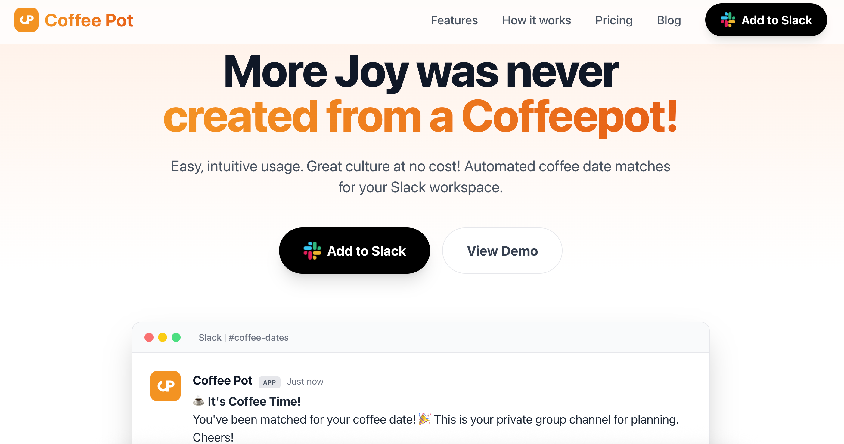Click the green window dot

(x=176, y=337)
